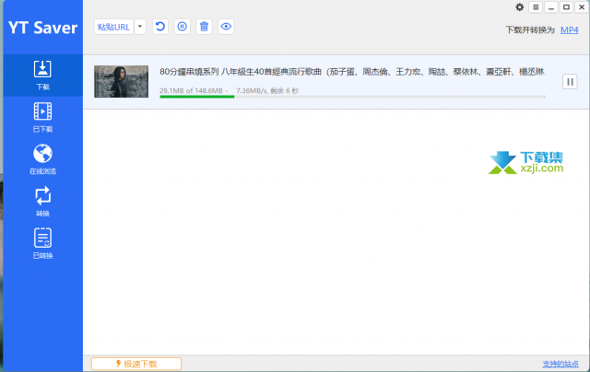Click the 下载并转换为 label

click(530, 30)
